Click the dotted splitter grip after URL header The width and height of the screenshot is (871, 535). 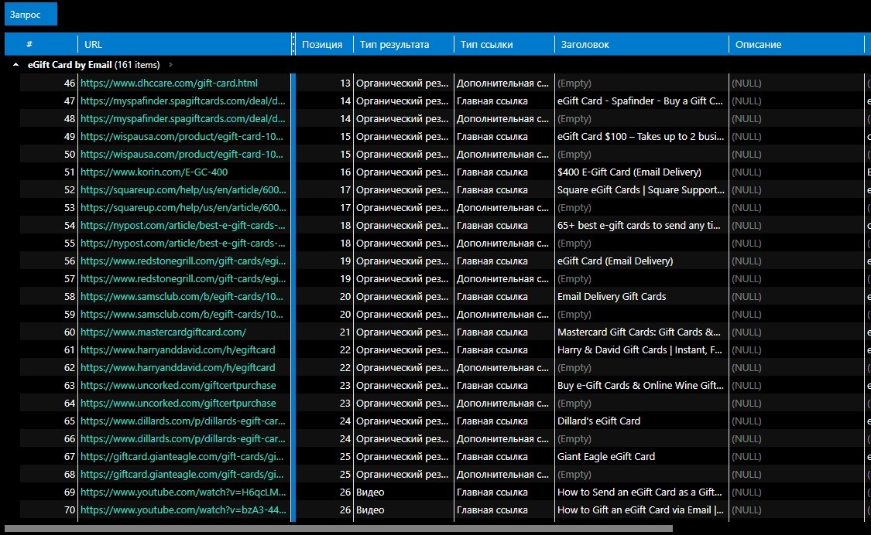pyautogui.click(x=293, y=44)
